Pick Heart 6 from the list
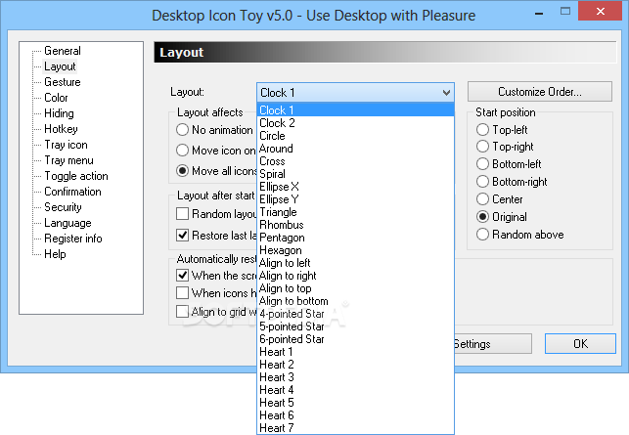 (x=355, y=415)
